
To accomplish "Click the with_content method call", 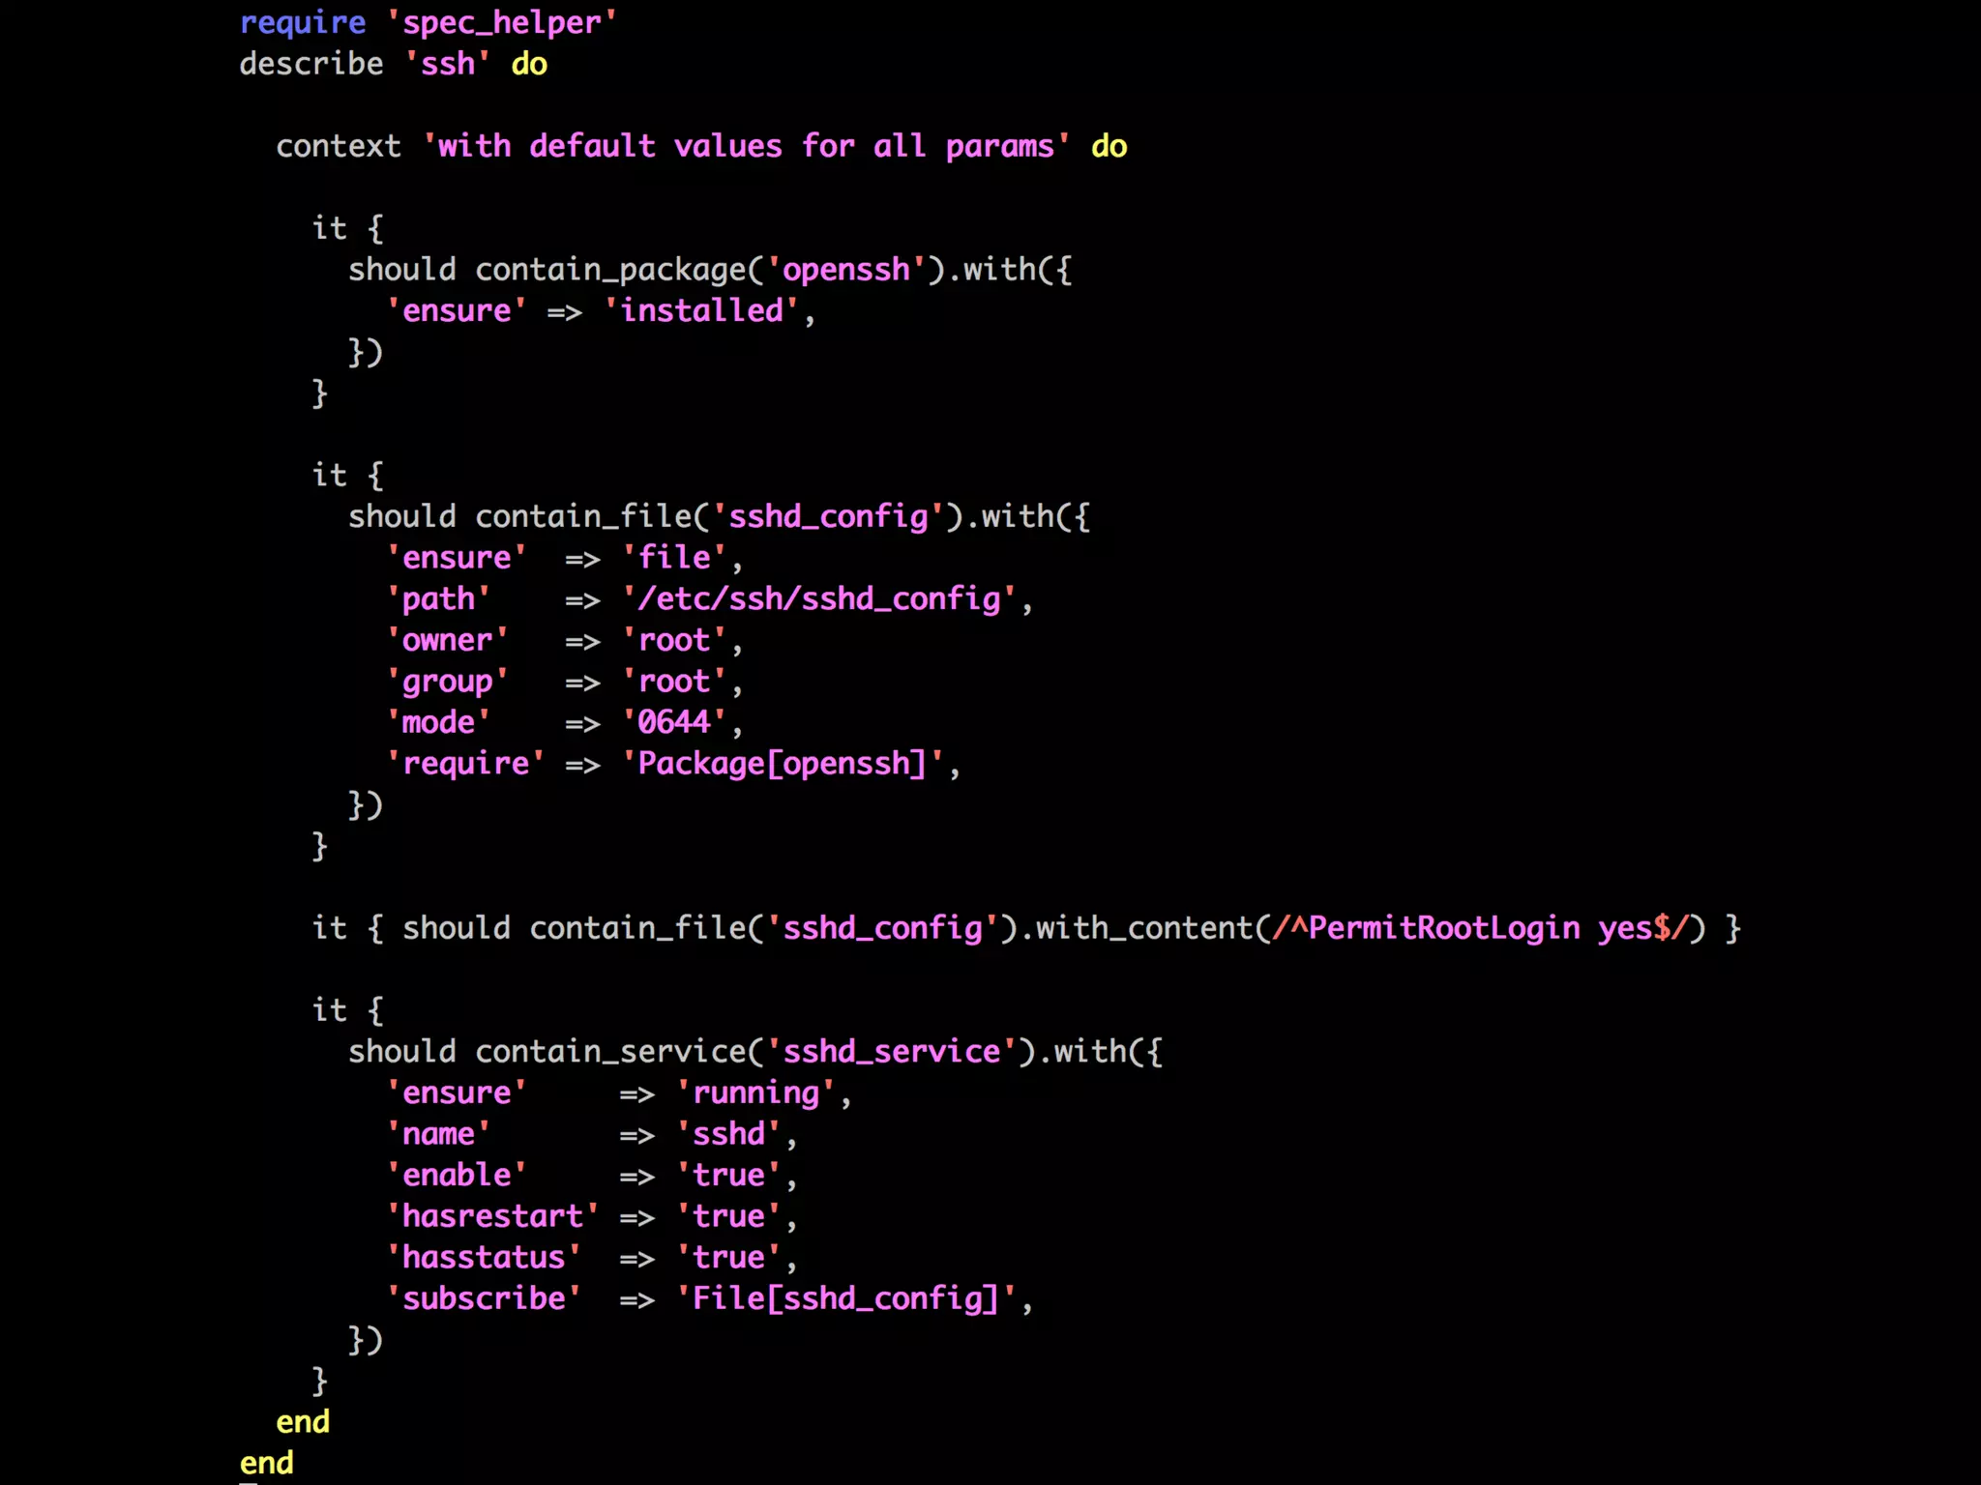I will click(x=1144, y=928).
